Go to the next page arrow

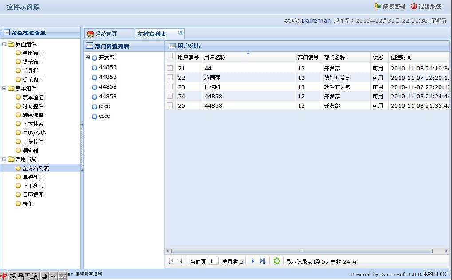point(253,261)
